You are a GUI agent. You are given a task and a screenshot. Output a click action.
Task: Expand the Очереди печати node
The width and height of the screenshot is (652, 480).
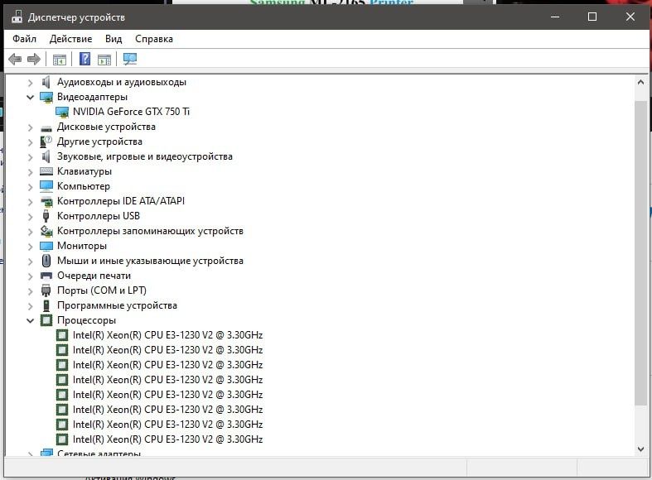coord(30,276)
